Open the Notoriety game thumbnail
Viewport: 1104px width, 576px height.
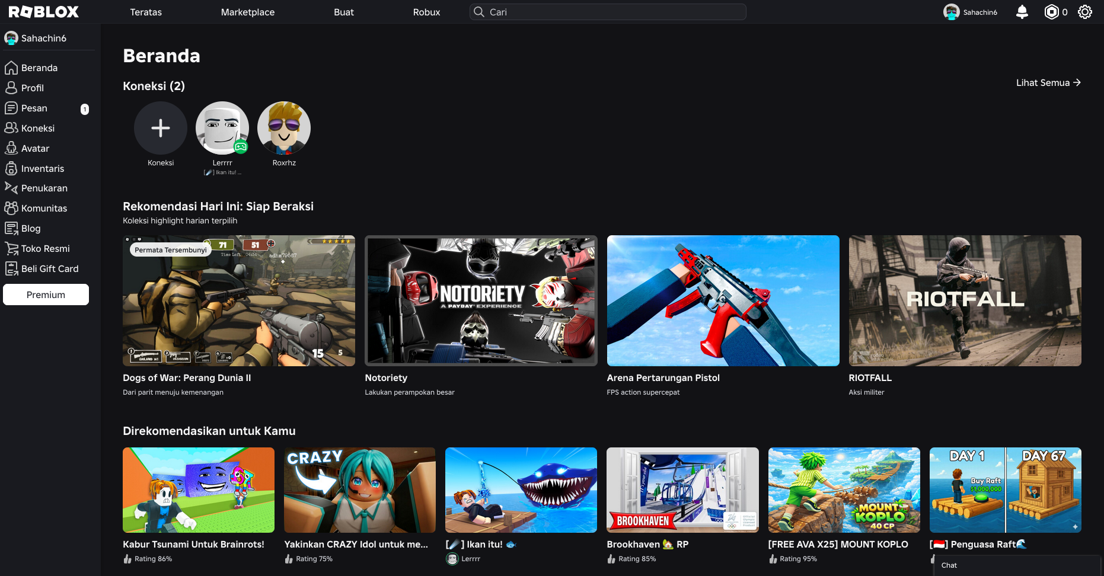click(x=481, y=300)
